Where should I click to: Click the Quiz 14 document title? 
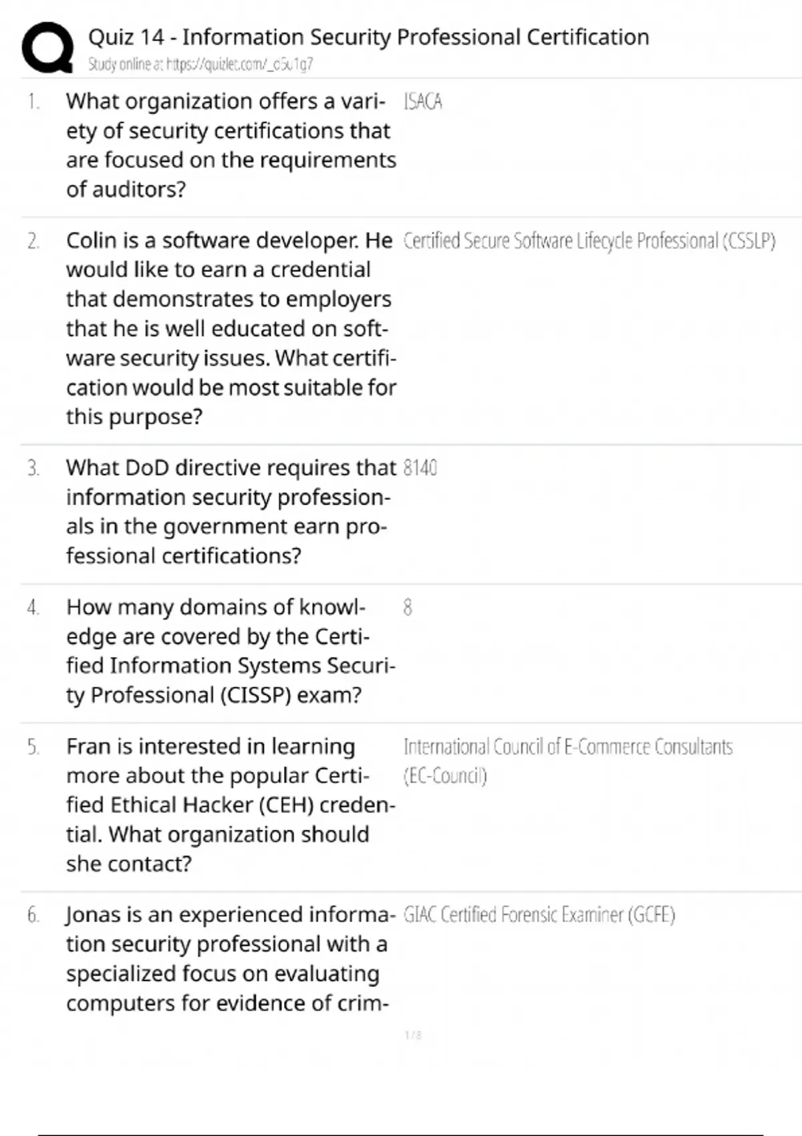click(x=368, y=37)
